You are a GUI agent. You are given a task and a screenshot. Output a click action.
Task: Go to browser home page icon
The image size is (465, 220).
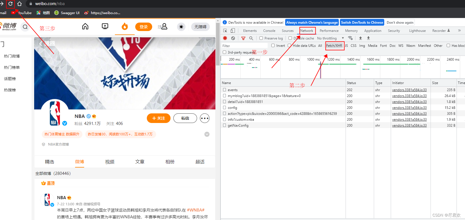click(x=19, y=4)
